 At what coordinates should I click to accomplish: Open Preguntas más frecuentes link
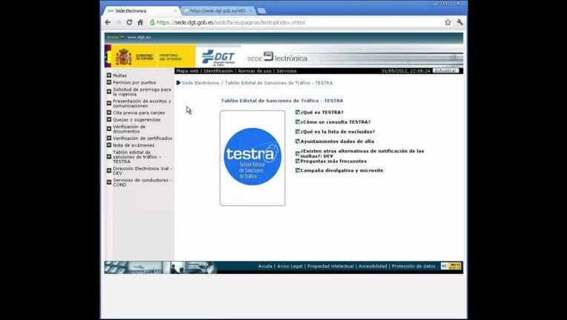(334, 161)
